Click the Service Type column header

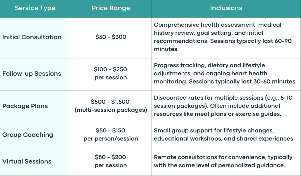coord(35,8)
